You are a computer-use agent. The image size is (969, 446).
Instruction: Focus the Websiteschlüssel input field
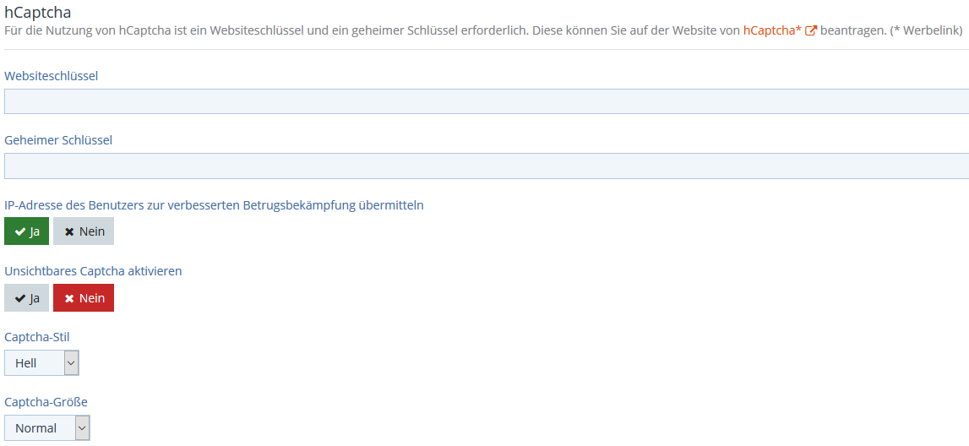tap(486, 101)
